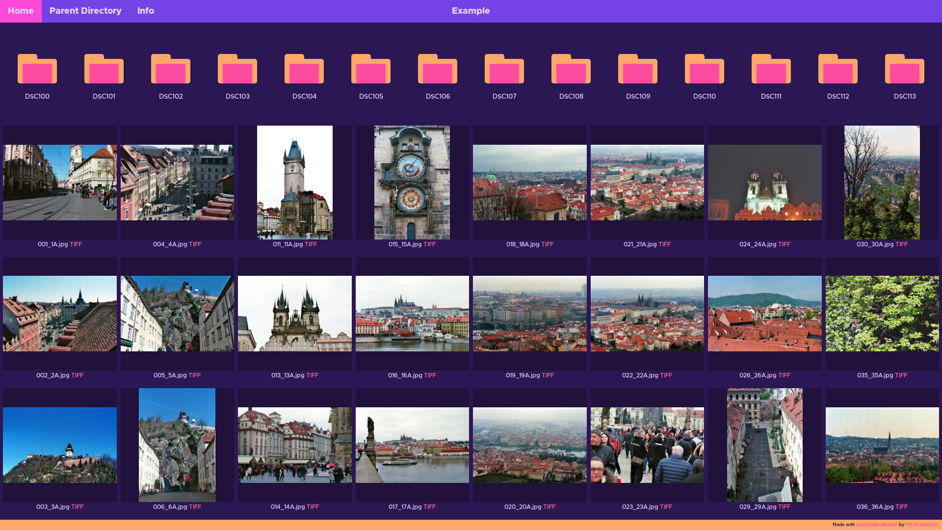Open clock tower photo 011_11A.jpg
The width and height of the screenshot is (942, 530).
(295, 183)
